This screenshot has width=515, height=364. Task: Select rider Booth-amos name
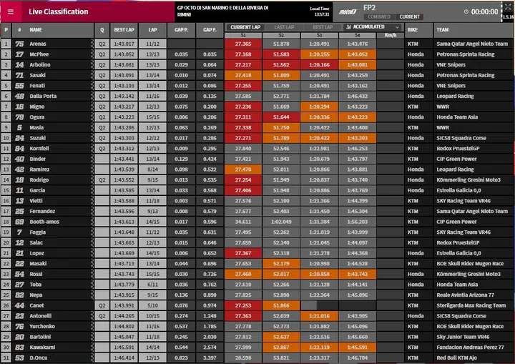(44, 222)
